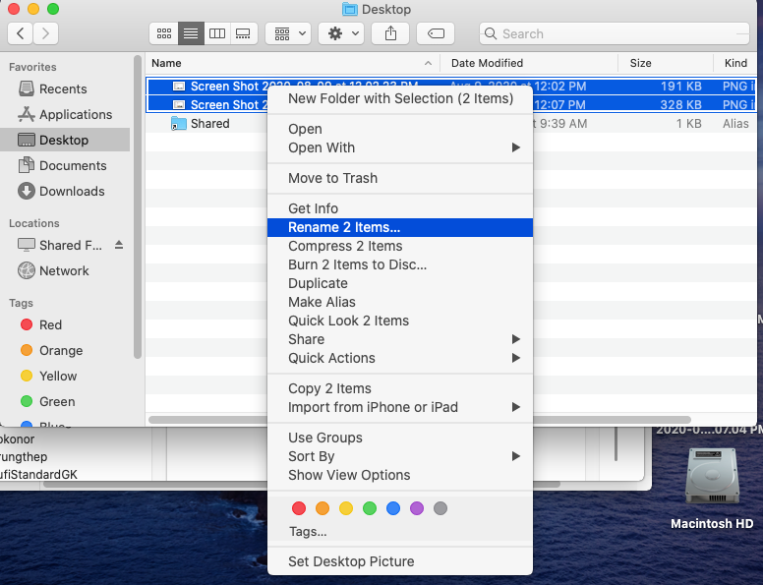Choose Duplicate in context menu

point(400,283)
